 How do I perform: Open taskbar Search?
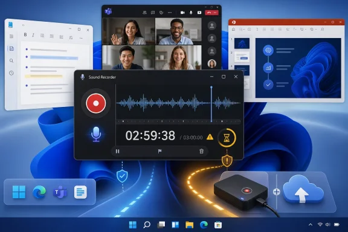point(147,225)
